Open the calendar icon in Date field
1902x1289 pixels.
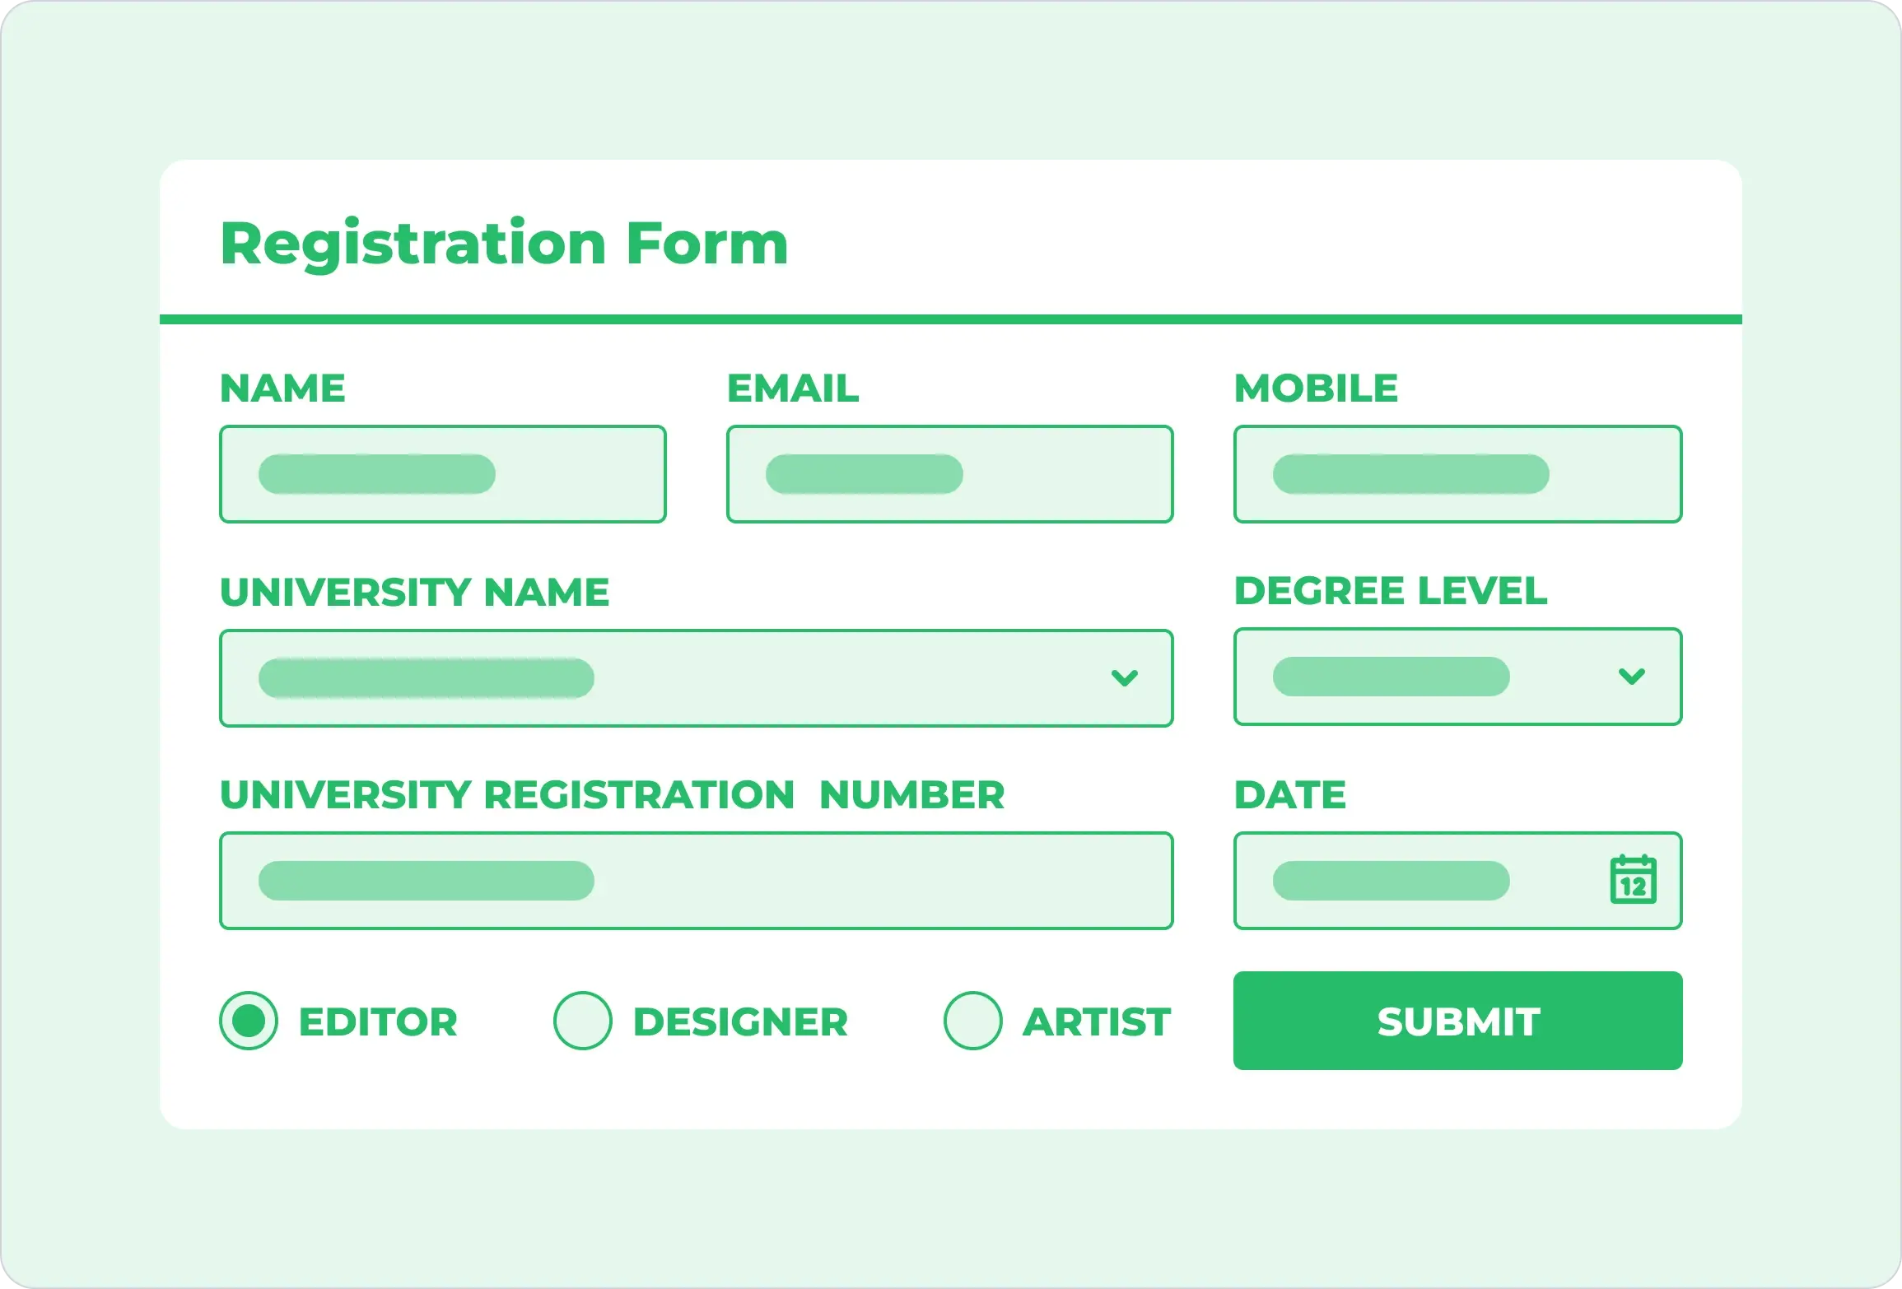(1633, 880)
